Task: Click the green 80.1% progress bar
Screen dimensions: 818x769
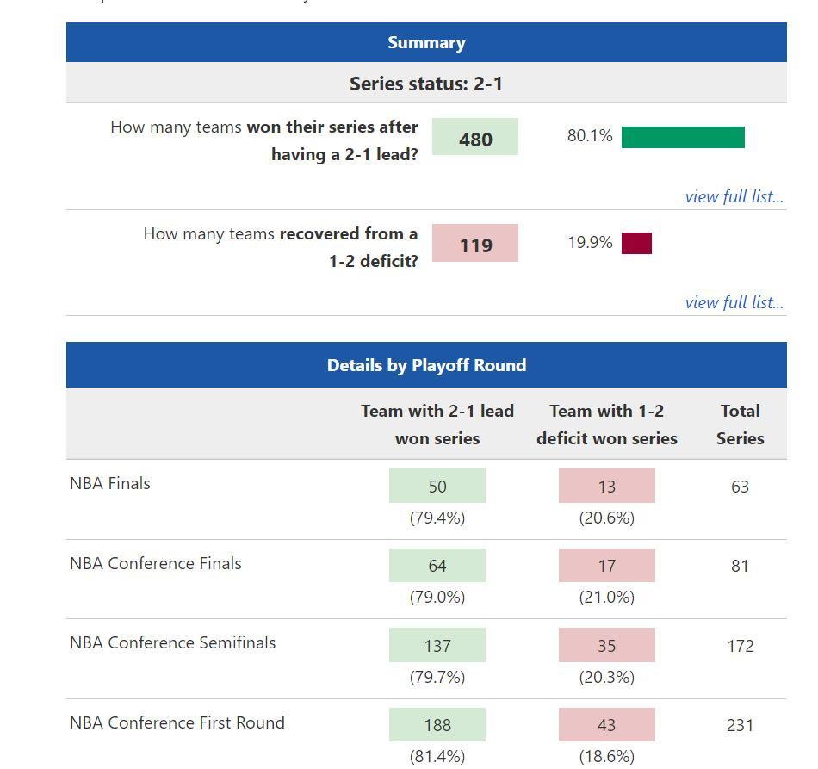Action: [683, 137]
